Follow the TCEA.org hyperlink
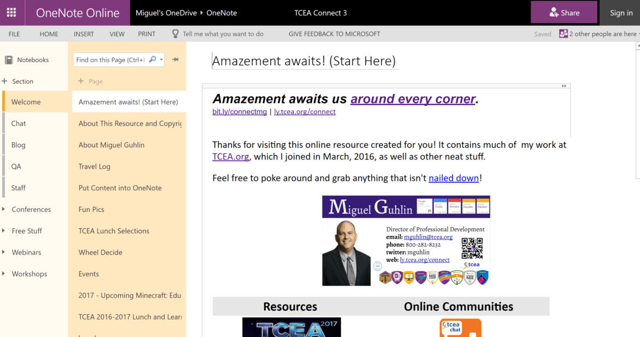Screen dimensions: 640x337 pos(230,157)
